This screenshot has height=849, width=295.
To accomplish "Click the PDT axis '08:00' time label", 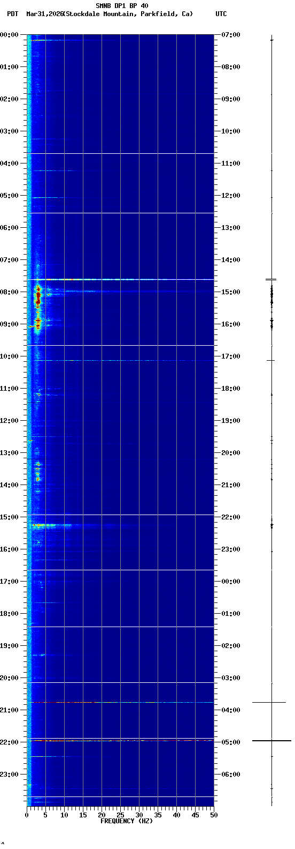I will click(x=10, y=292).
